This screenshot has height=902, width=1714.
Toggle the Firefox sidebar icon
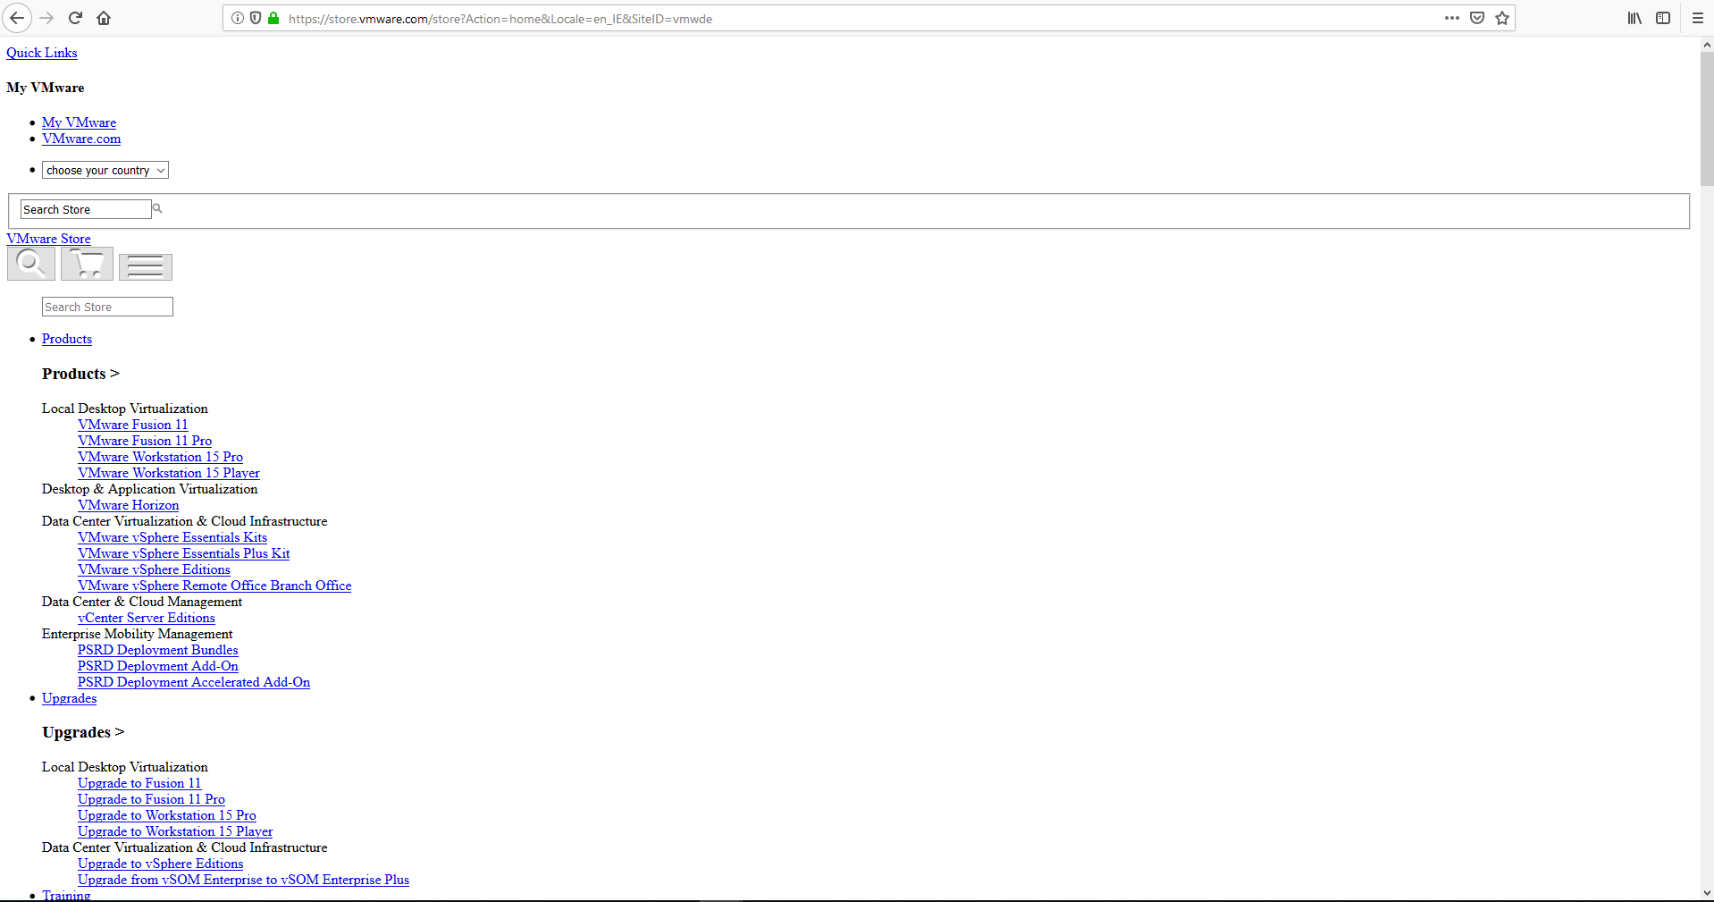point(1662,18)
